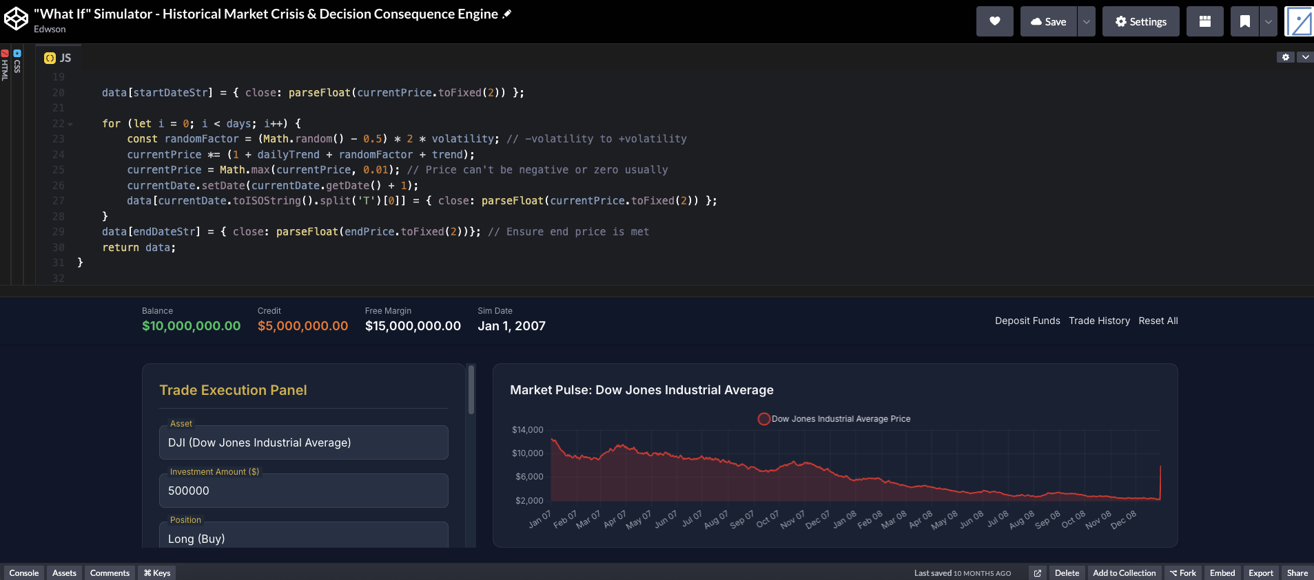Click the Balance value $10,000,000.00
The width and height of the screenshot is (1314, 580).
[x=192, y=326]
